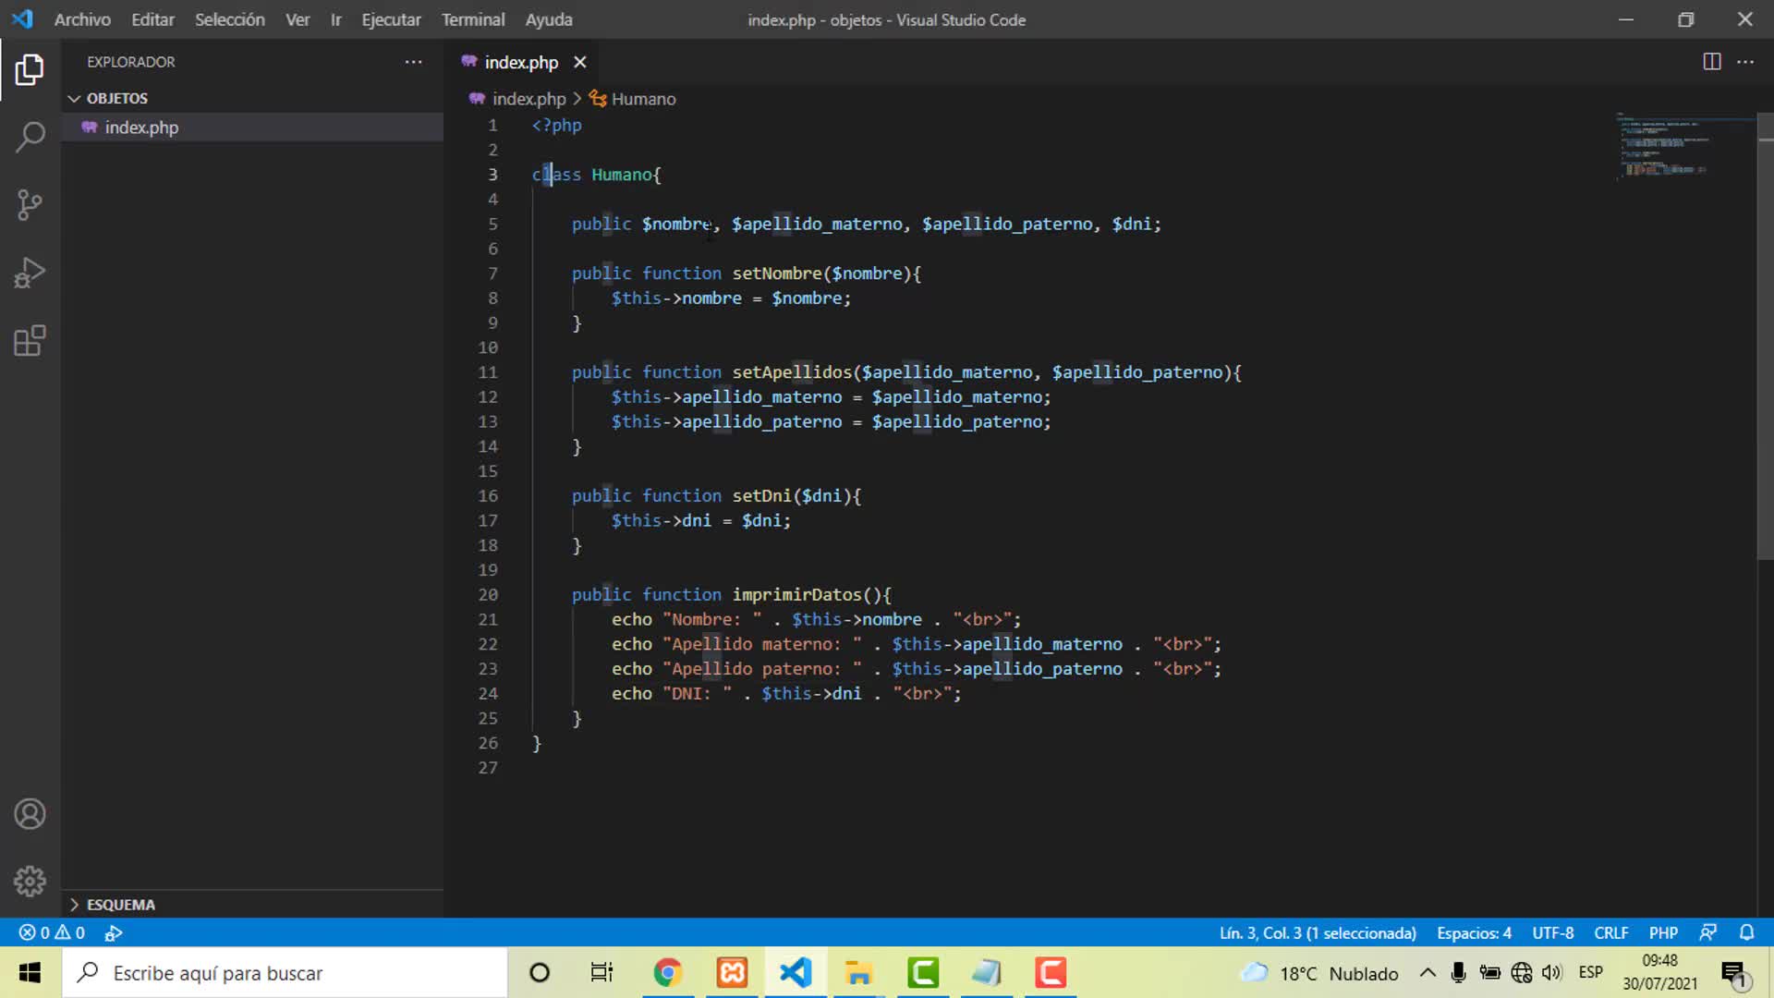Click the weather 18°C Nublado widget
The image size is (1774, 998).
pyautogui.click(x=1319, y=973)
